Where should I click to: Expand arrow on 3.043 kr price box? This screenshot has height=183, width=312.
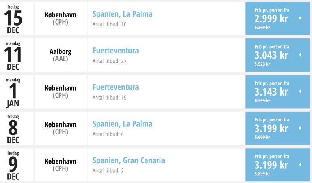point(300,55)
